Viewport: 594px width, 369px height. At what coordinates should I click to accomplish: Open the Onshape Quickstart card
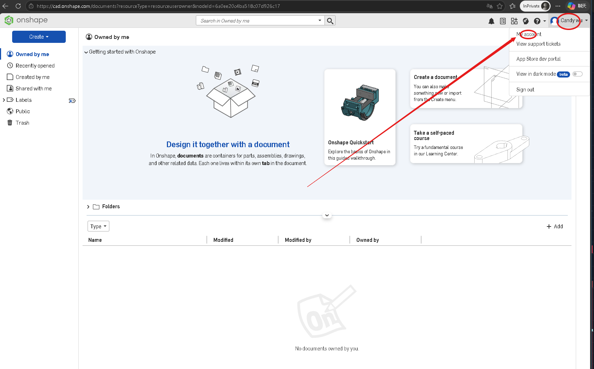pyautogui.click(x=360, y=117)
